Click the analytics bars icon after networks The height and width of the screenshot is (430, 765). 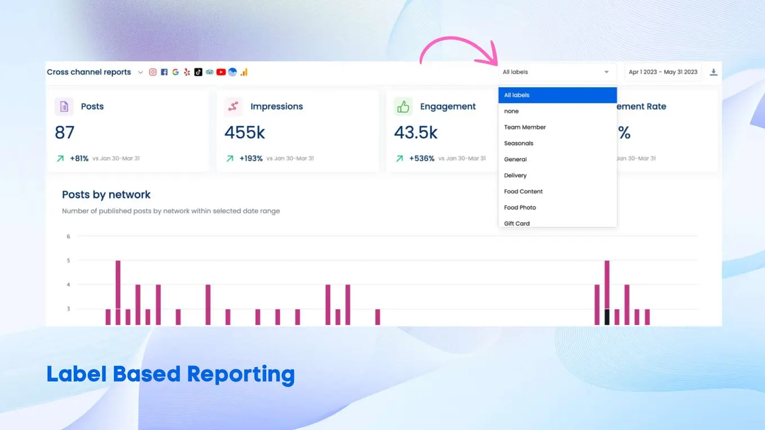[x=244, y=72]
